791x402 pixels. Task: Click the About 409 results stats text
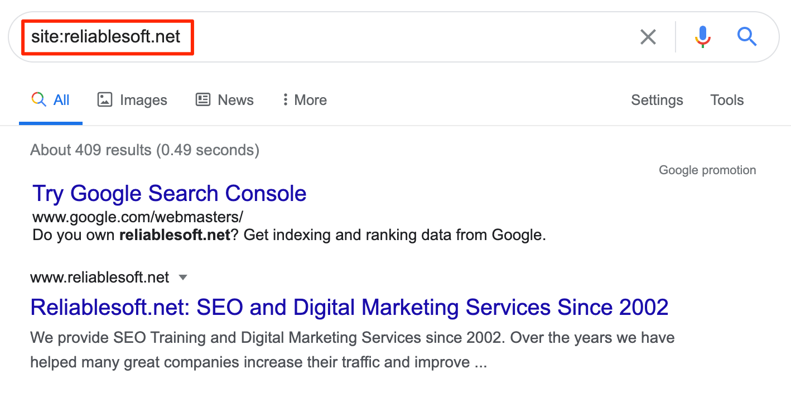[144, 150]
